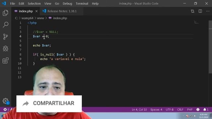Screen dimensions: 212x119
Task: Click line number 8 in the gutter
Action: (x=20, y=54)
